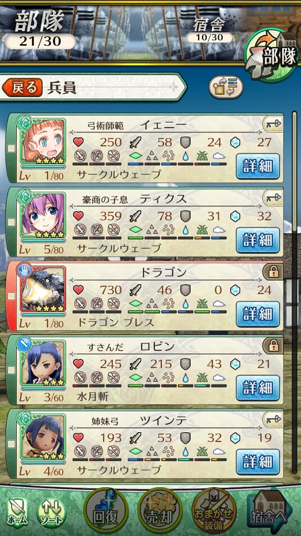Check the selection box for イェニー
This screenshot has width=301, height=536.
click(x=11, y=148)
